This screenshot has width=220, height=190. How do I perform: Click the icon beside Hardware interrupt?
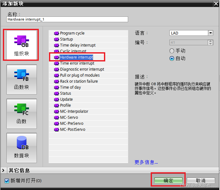[56, 57]
